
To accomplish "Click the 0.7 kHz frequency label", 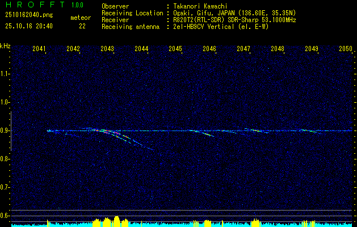I will pyautogui.click(x=5, y=187).
